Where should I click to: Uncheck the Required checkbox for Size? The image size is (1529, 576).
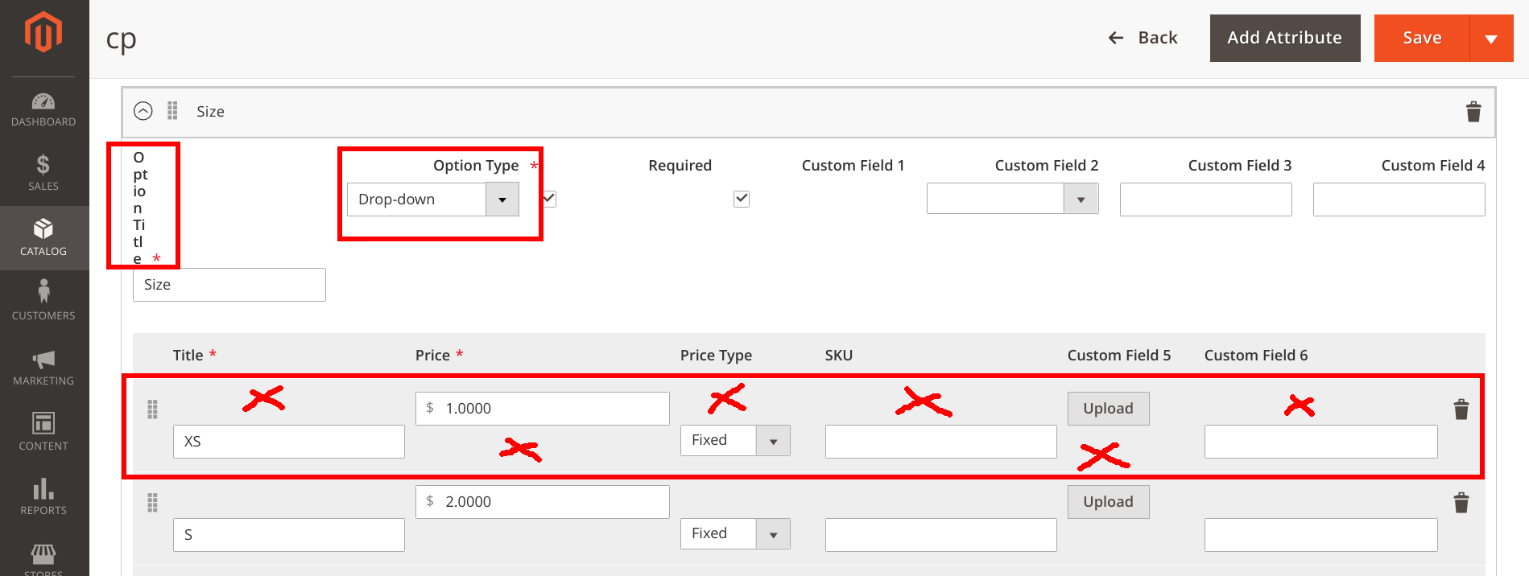[742, 198]
